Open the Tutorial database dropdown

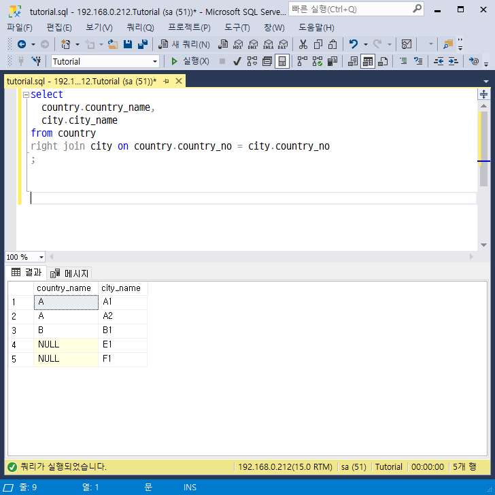pyautogui.click(x=155, y=61)
